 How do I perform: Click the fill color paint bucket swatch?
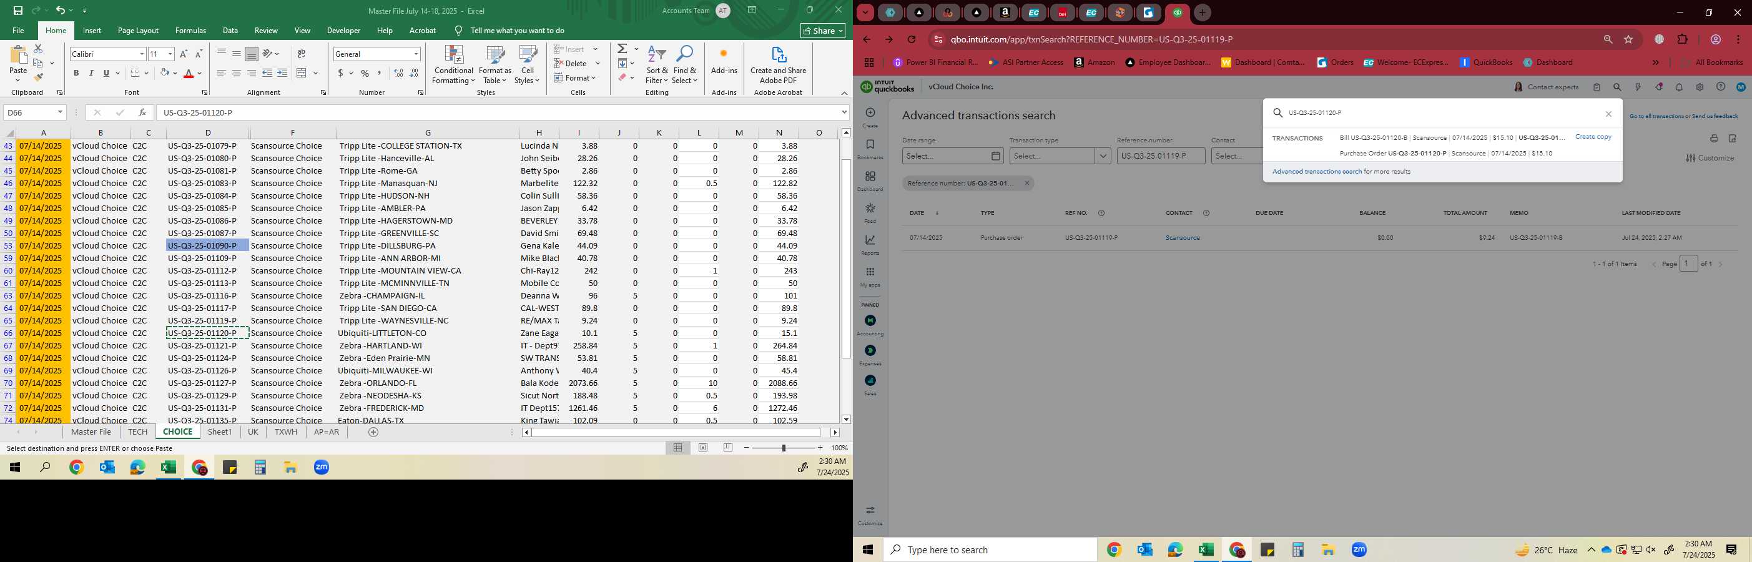(x=165, y=74)
